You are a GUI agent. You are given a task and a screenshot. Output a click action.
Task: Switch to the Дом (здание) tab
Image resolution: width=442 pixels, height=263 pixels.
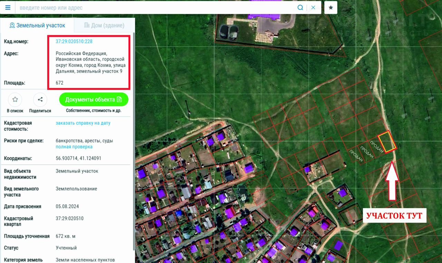coord(104,26)
